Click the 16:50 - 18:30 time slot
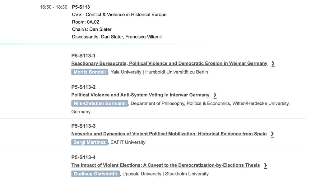This screenshot has height=181, width=311. click(53, 7)
